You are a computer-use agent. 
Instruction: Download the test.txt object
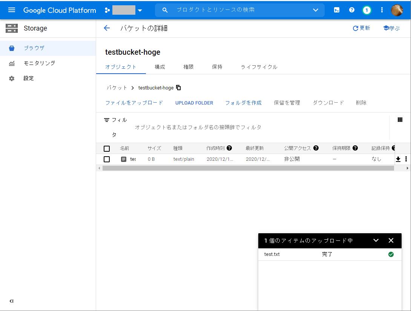click(x=398, y=159)
